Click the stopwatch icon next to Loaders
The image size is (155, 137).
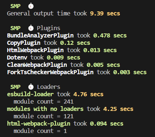coord(31,87)
